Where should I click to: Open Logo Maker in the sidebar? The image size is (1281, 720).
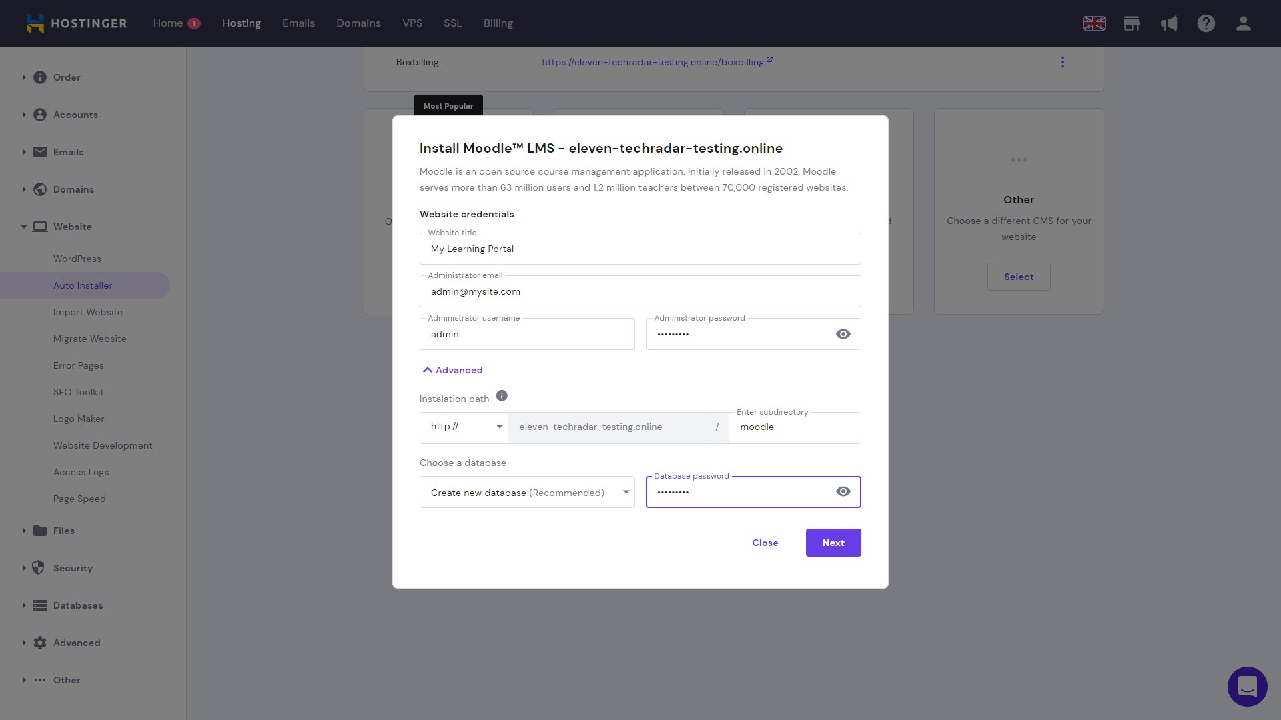click(x=79, y=419)
